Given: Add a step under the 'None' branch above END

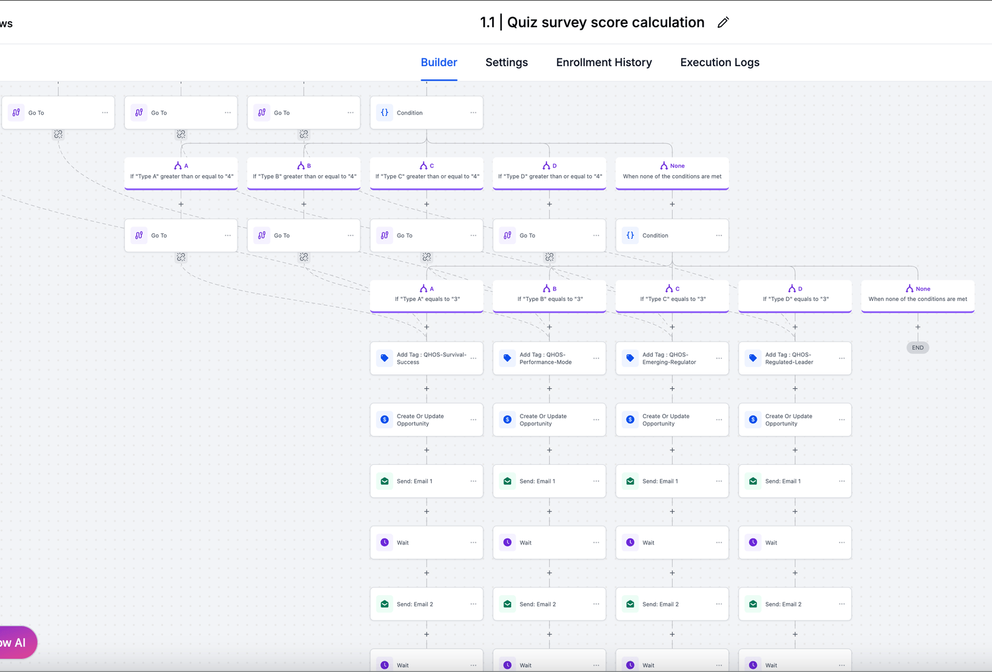Looking at the screenshot, I should pos(917,327).
